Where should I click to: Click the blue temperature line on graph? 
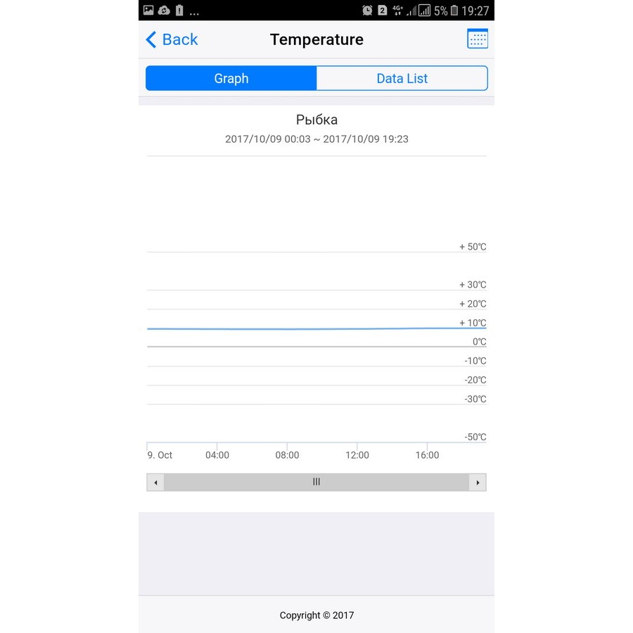pyautogui.click(x=316, y=328)
